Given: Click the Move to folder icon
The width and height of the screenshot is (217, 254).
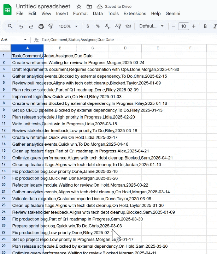Looking at the screenshot, I should click(89, 7).
